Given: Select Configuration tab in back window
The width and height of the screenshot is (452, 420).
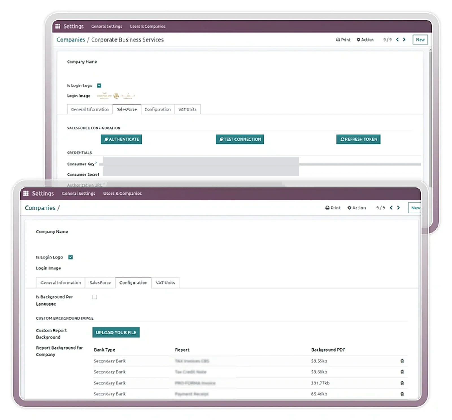Looking at the screenshot, I should (158, 109).
